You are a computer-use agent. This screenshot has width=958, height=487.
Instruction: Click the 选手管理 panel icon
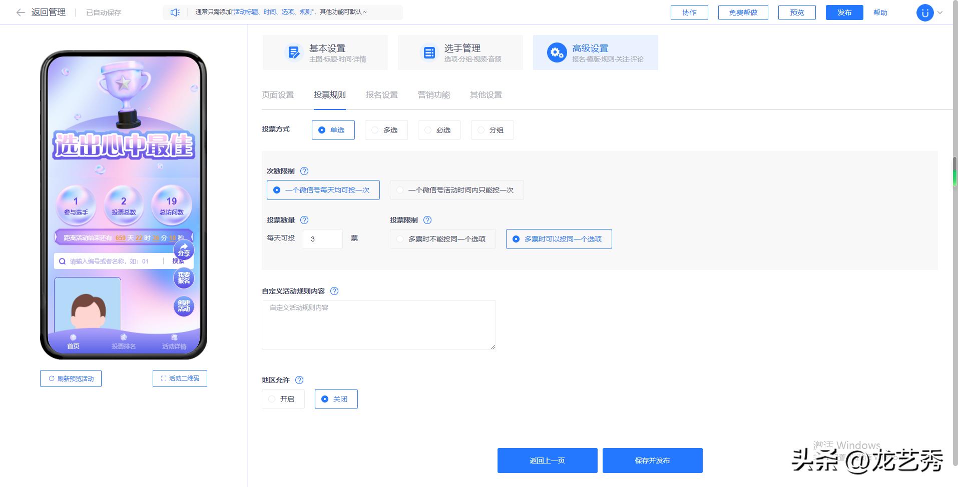point(429,52)
